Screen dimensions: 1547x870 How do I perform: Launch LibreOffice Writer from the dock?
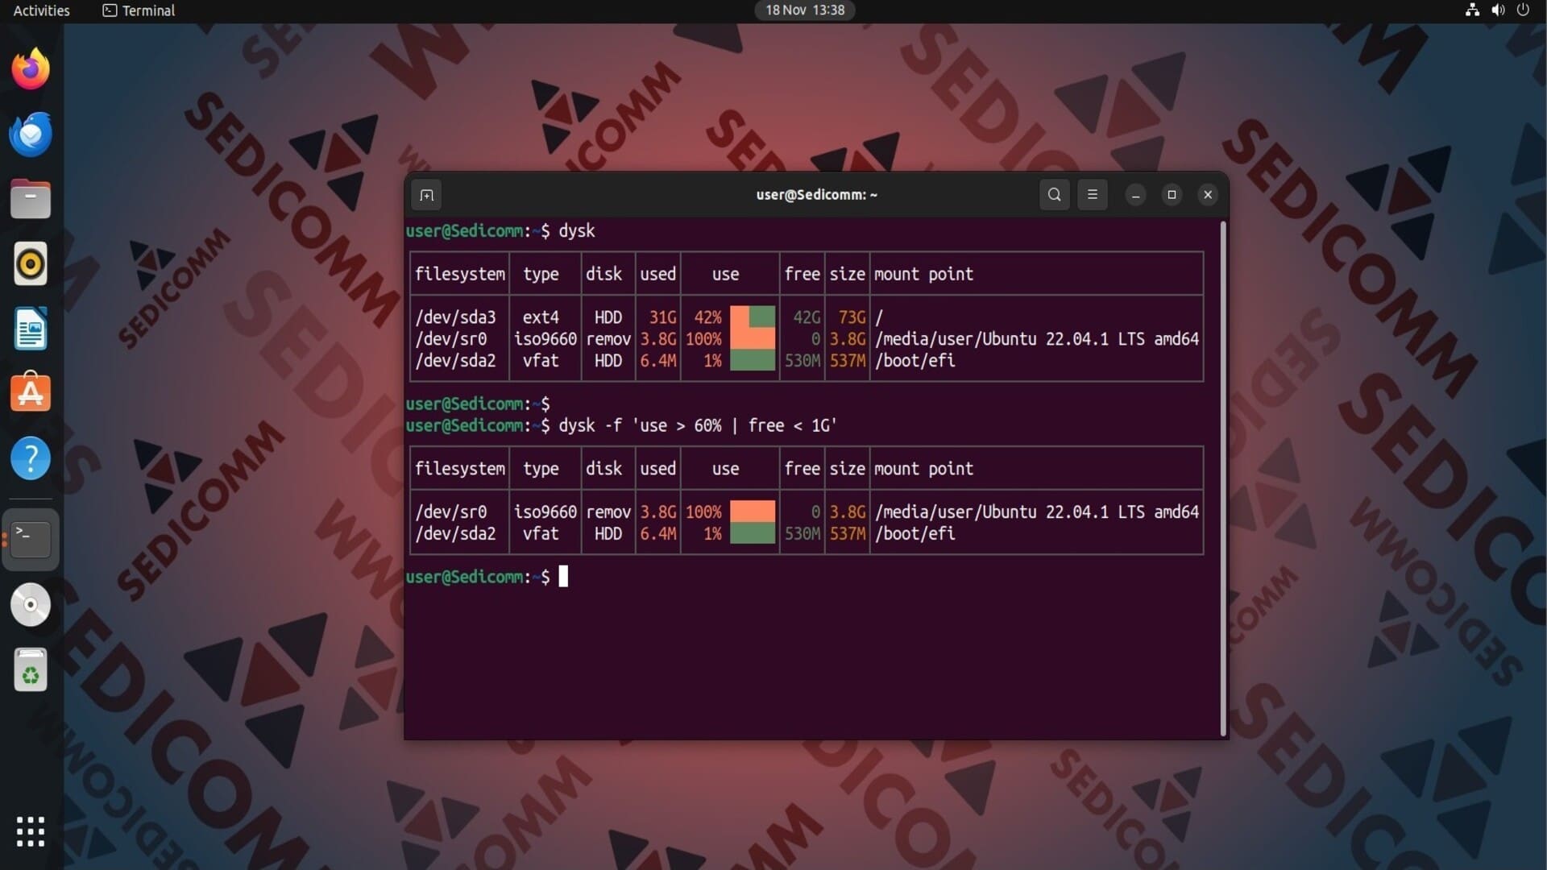(x=31, y=329)
